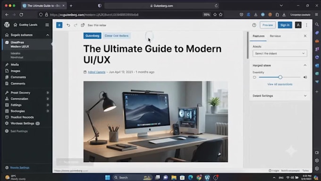Open the Reusta Settings link at sidebar bottom
The height and width of the screenshot is (181, 321).
20,168
